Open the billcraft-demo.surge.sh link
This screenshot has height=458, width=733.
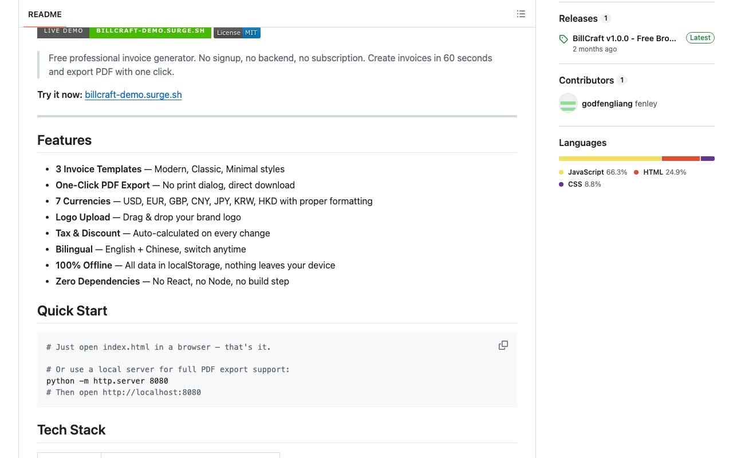tap(133, 94)
